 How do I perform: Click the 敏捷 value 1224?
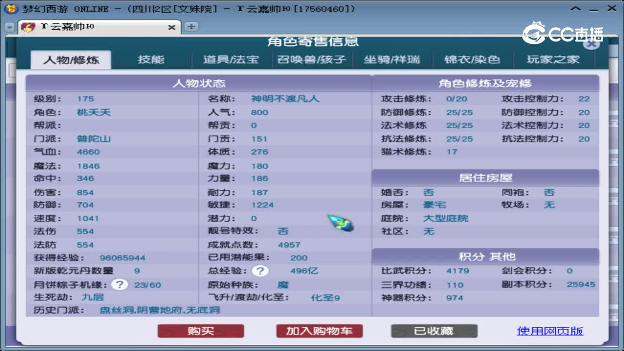click(x=262, y=205)
